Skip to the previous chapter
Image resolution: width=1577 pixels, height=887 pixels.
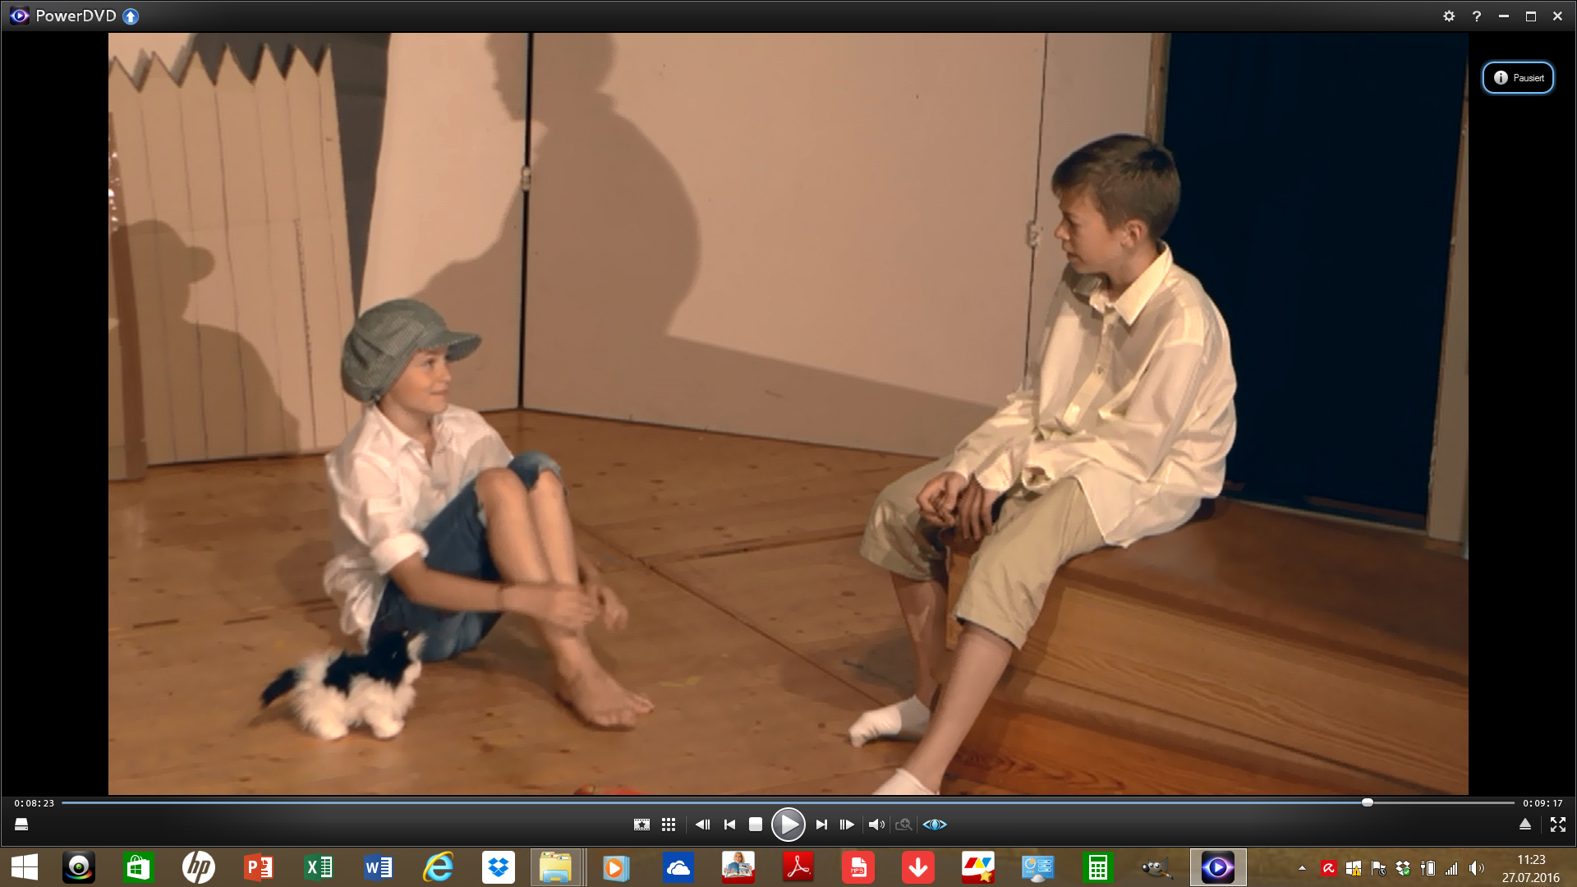(x=729, y=825)
